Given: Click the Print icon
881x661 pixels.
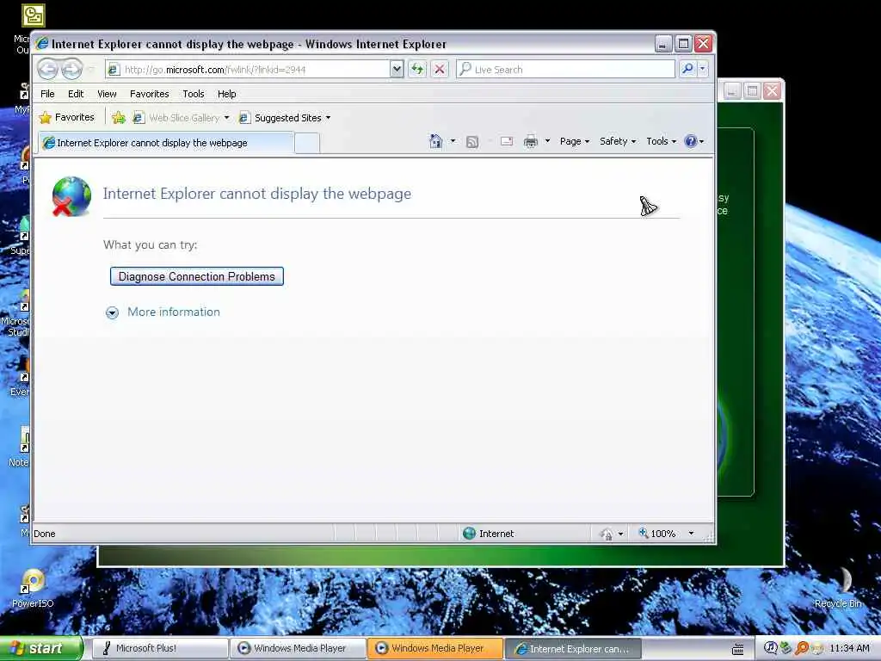Looking at the screenshot, I should [x=530, y=142].
